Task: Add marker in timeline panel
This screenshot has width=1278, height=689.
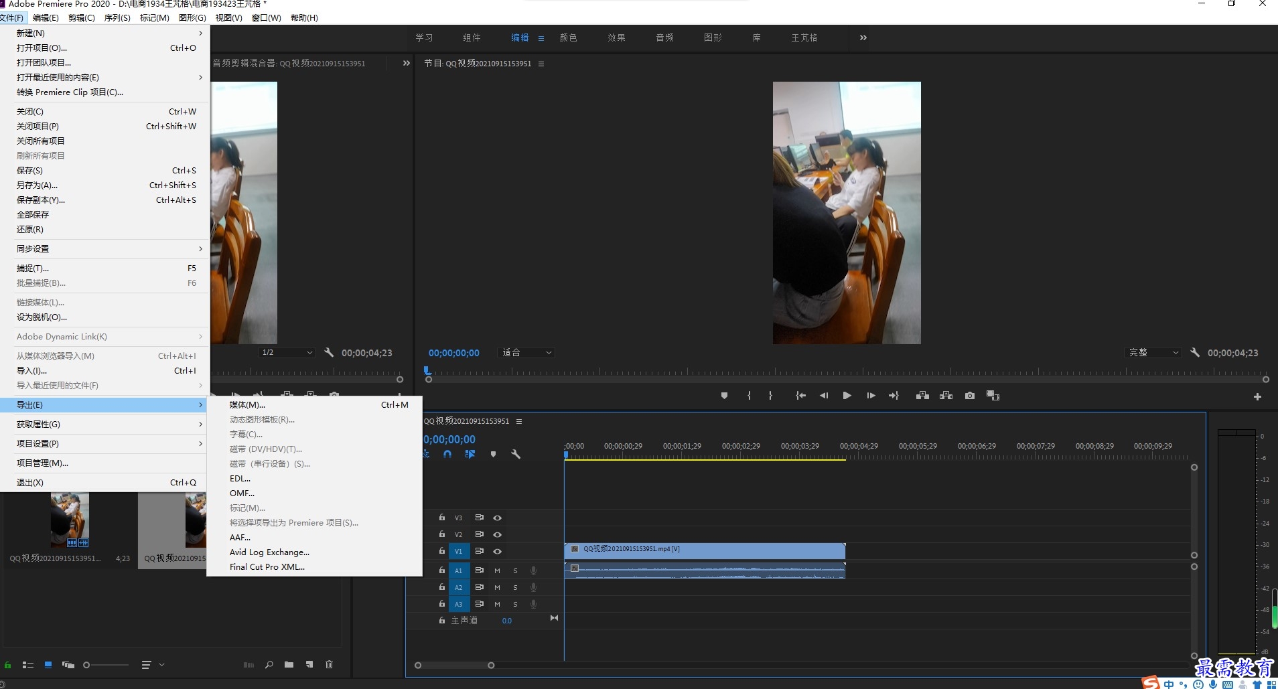Action: pyautogui.click(x=493, y=454)
